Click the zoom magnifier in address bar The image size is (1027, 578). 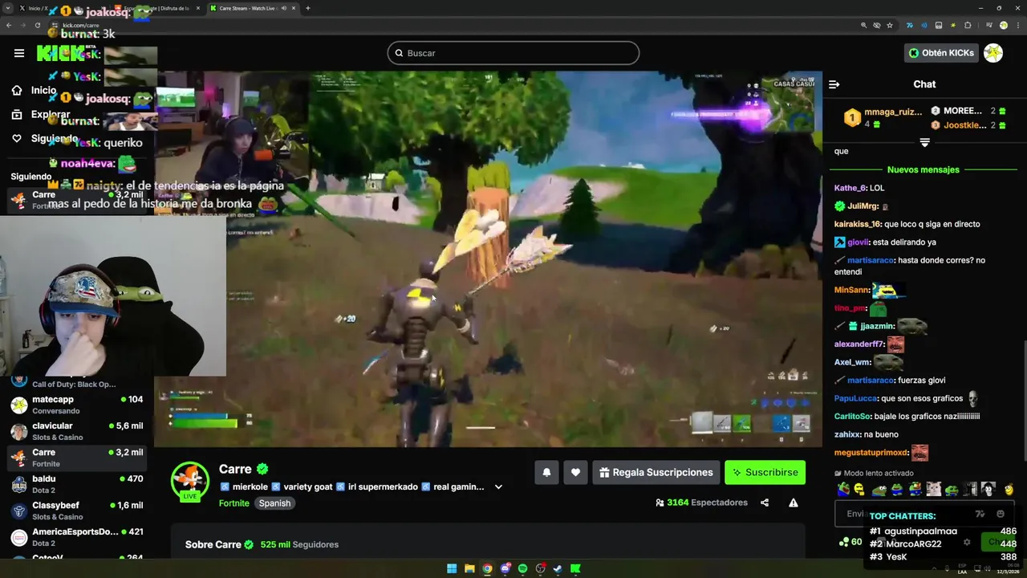[x=864, y=25]
